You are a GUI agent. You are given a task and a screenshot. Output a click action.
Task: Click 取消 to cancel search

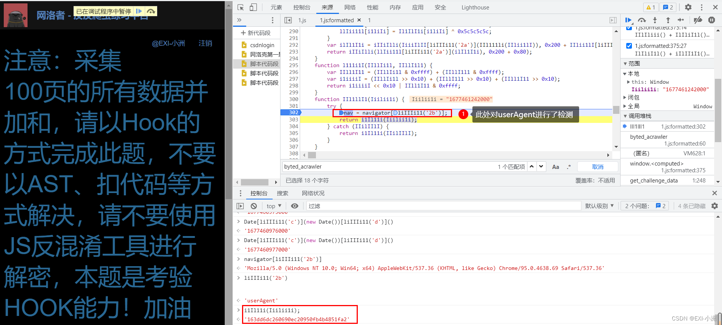[x=598, y=167]
